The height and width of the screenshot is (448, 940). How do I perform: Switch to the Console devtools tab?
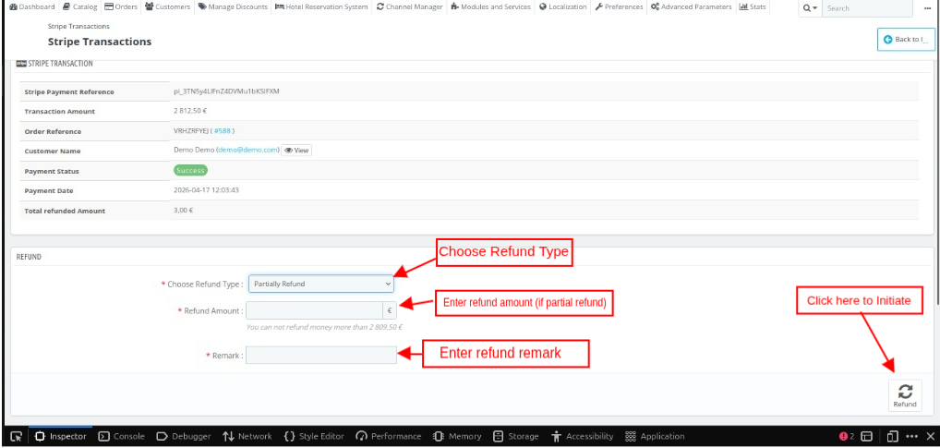point(121,436)
